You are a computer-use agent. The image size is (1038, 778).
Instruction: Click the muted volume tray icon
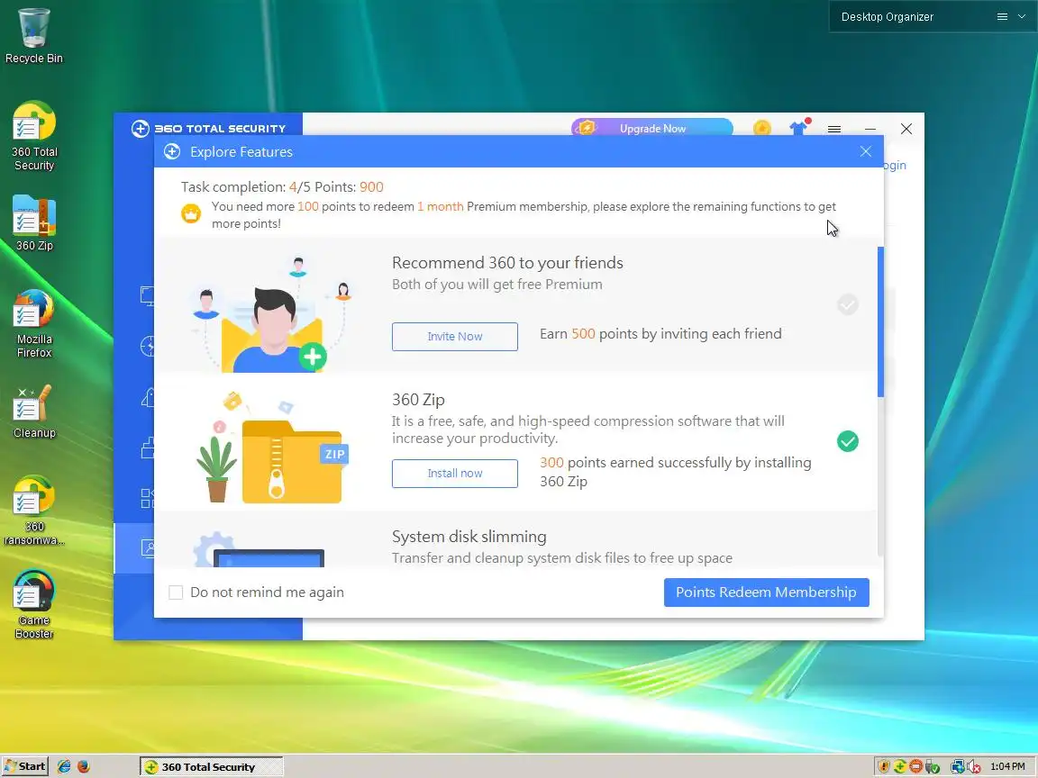tap(973, 767)
